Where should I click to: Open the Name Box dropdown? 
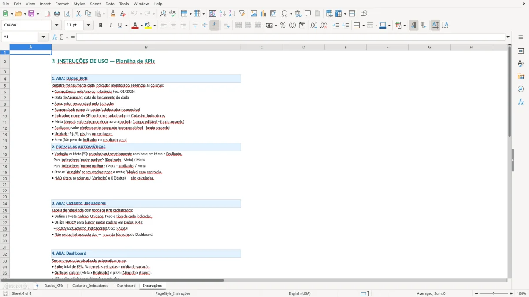click(44, 37)
